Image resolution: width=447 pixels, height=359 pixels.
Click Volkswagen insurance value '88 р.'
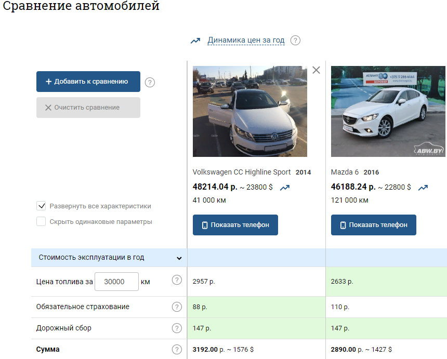[200, 307]
